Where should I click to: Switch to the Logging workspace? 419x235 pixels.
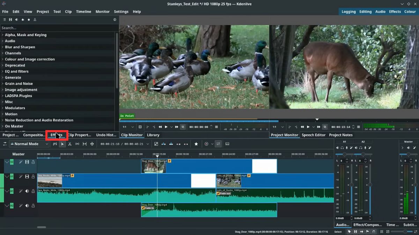pyautogui.click(x=348, y=11)
